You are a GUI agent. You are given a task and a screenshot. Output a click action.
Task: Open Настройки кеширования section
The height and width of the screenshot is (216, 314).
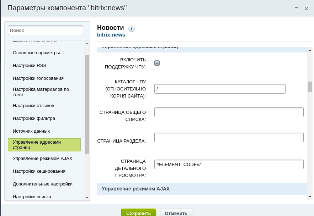pos(39,171)
